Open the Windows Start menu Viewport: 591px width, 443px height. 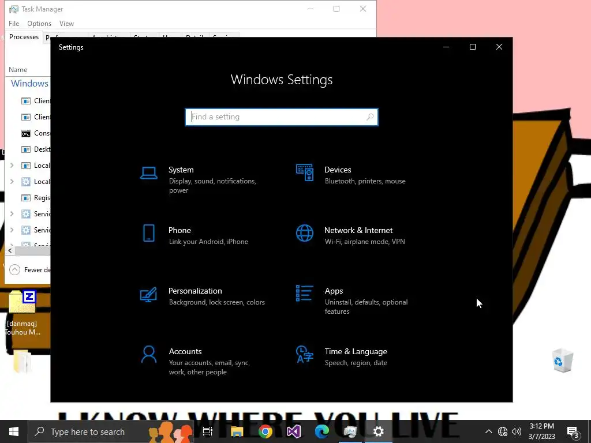14,431
